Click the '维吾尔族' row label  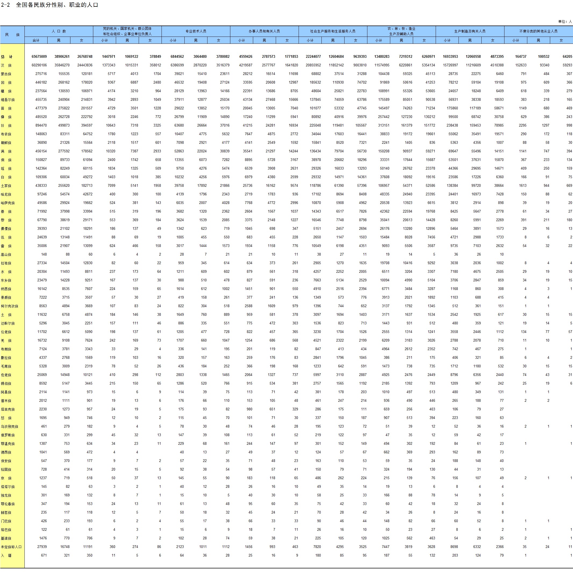click(x=8, y=100)
